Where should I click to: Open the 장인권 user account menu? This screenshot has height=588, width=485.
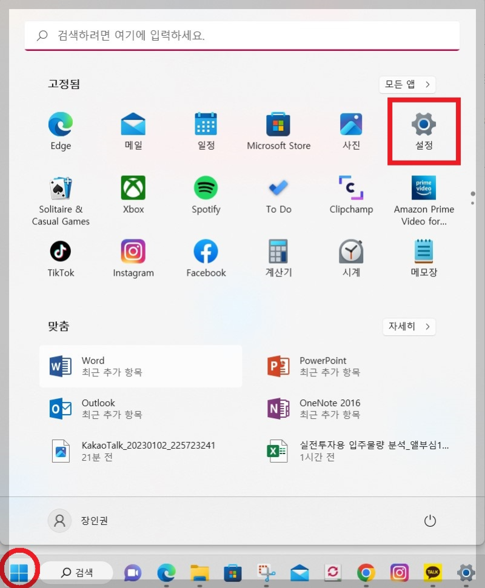(x=78, y=521)
